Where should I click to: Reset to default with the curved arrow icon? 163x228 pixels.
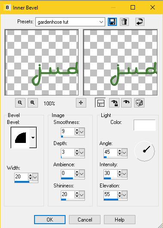tap(140, 22)
